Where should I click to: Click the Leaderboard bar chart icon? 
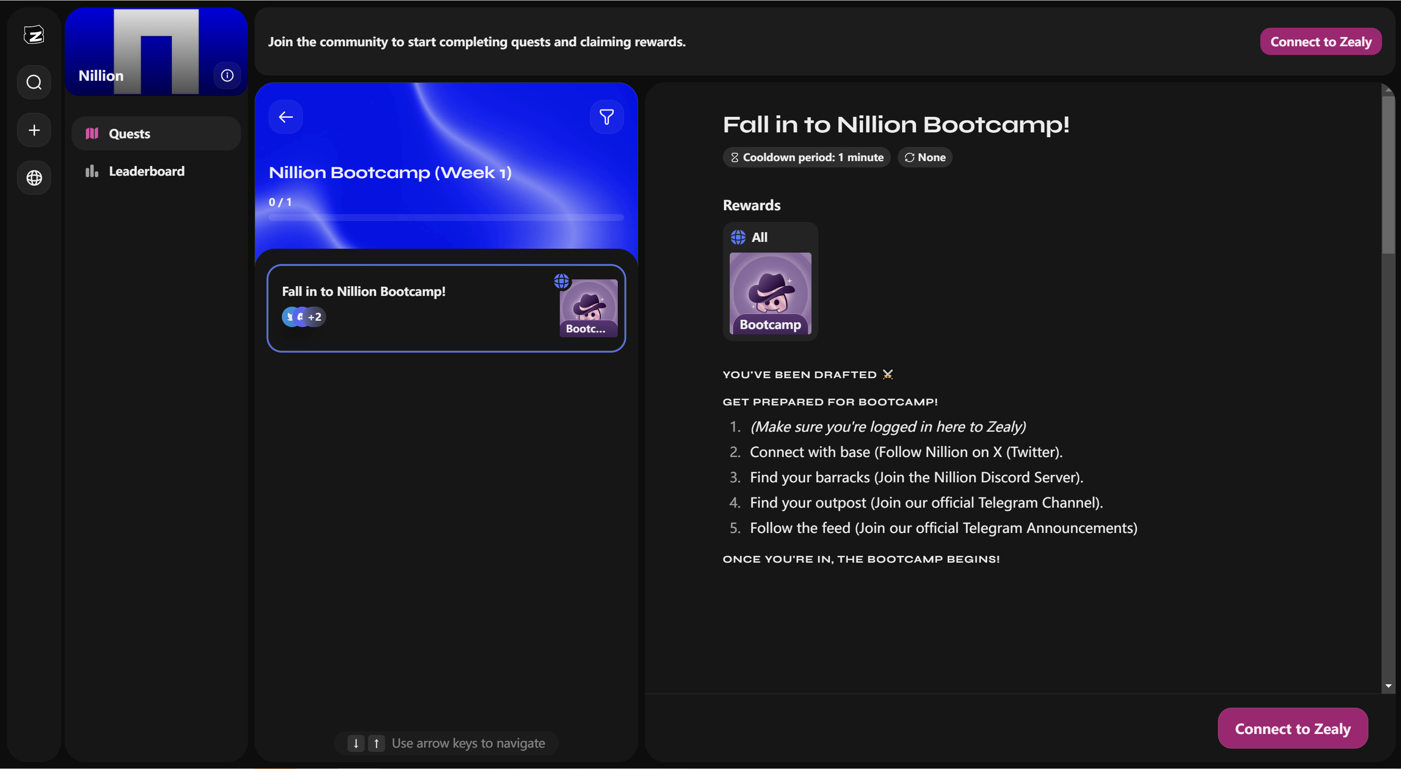click(92, 171)
